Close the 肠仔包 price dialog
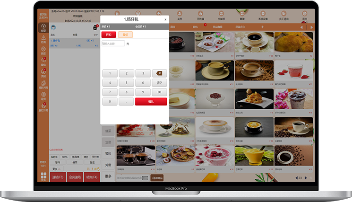 pos(165,19)
